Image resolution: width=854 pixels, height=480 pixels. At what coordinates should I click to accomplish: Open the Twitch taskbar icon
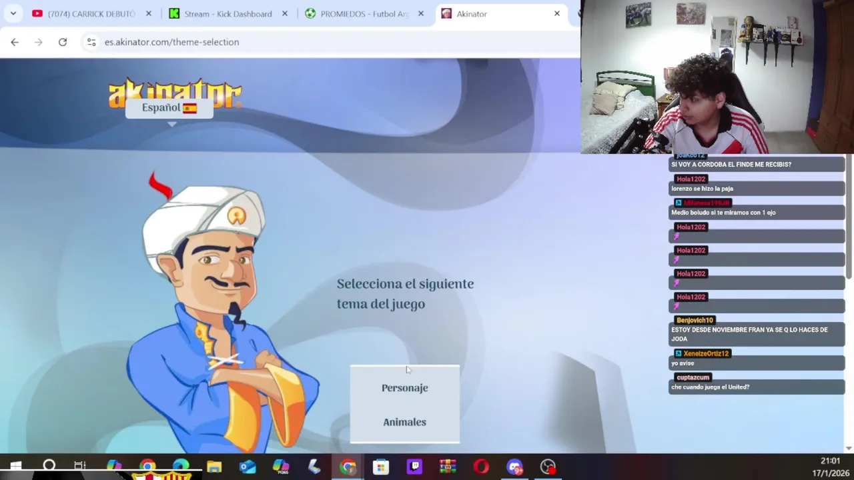tap(414, 467)
